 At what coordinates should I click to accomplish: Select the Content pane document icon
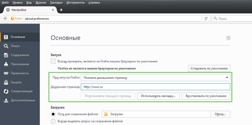[x=6, y=55]
